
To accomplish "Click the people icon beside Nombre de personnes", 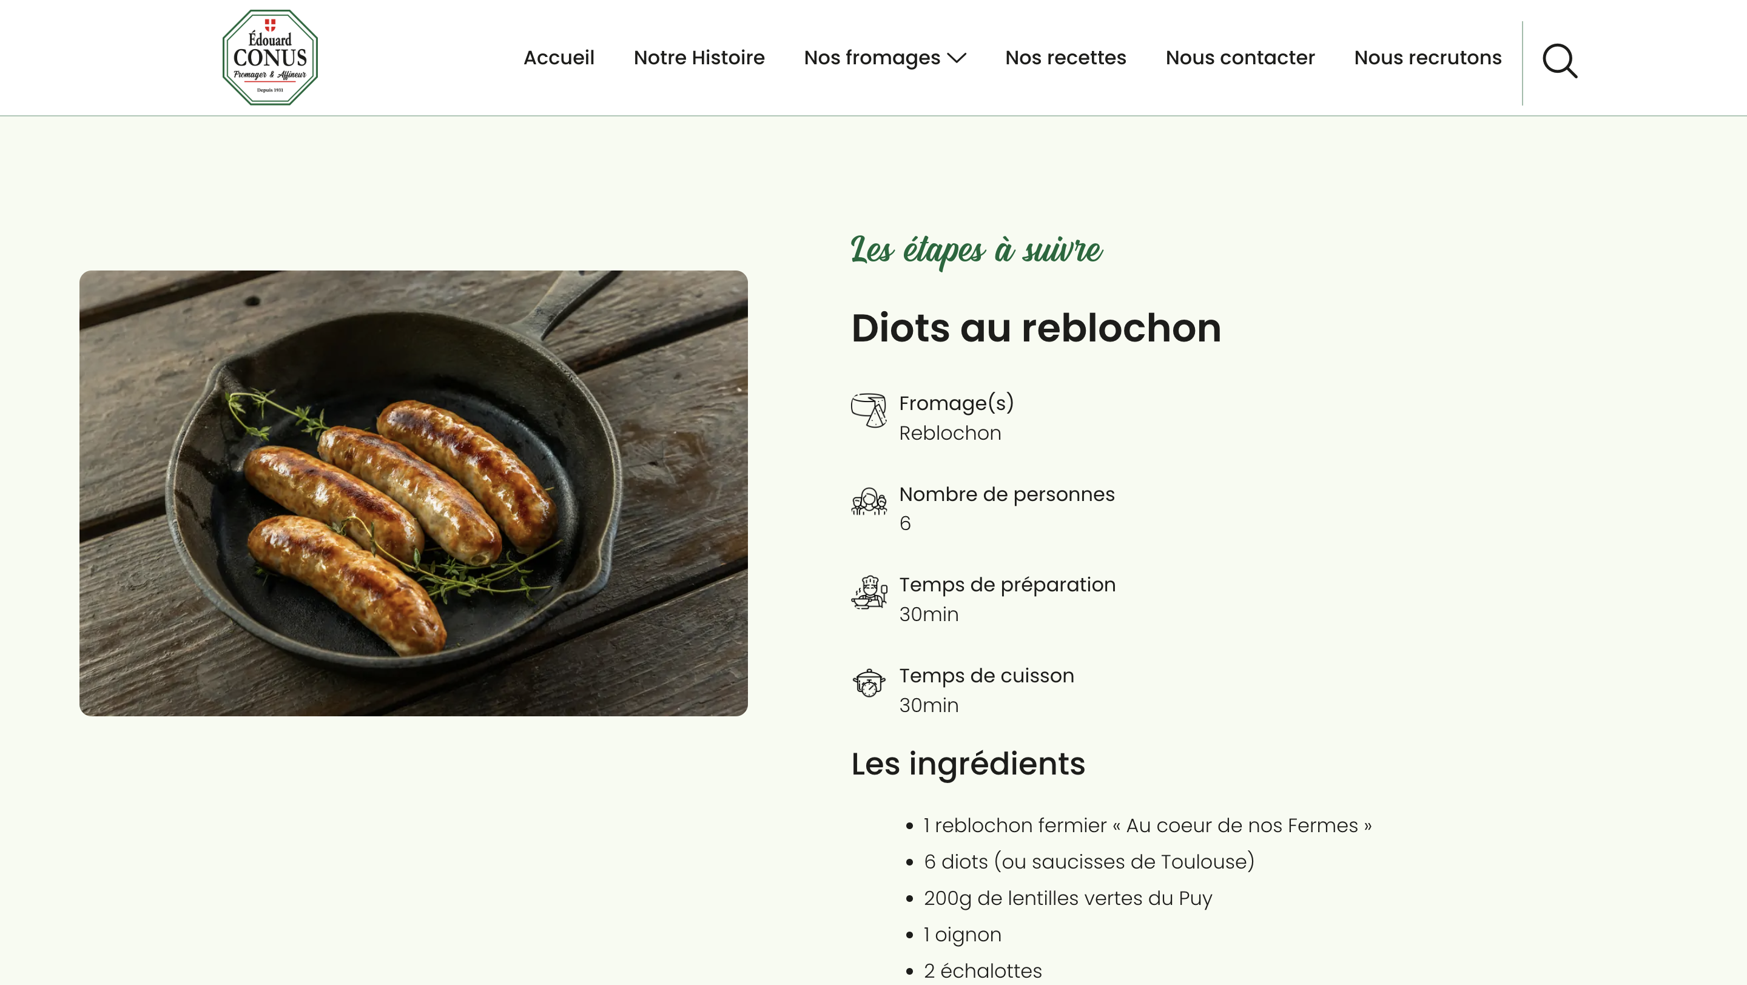I will 869,502.
